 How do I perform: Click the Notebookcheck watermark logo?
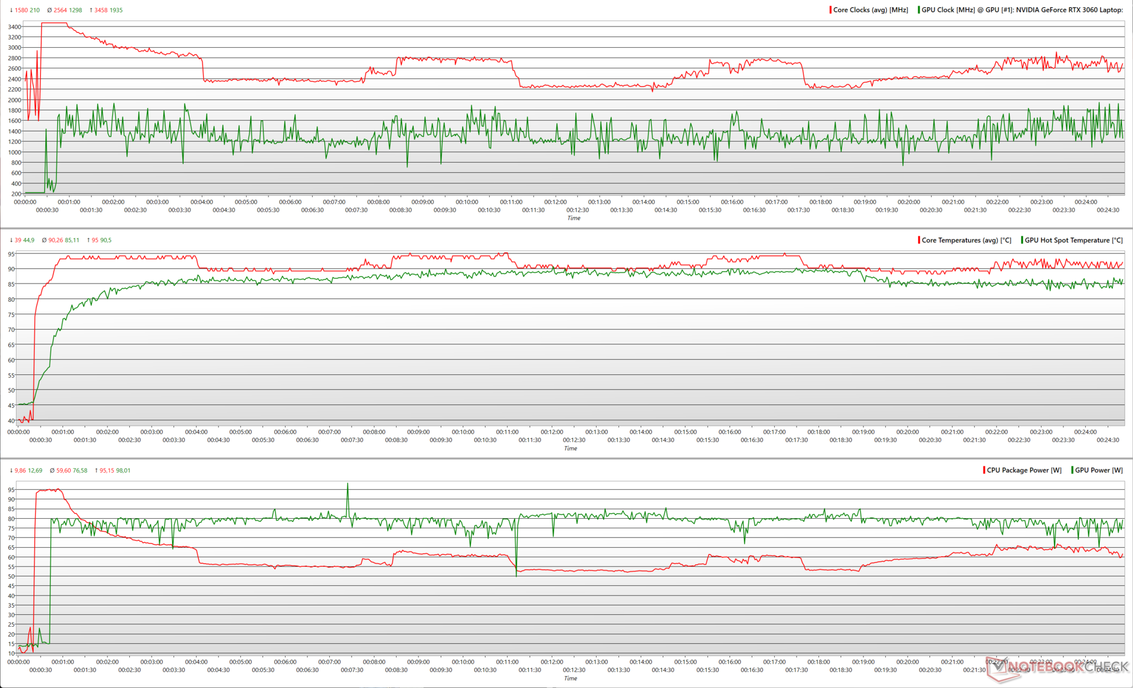[x=1056, y=668]
